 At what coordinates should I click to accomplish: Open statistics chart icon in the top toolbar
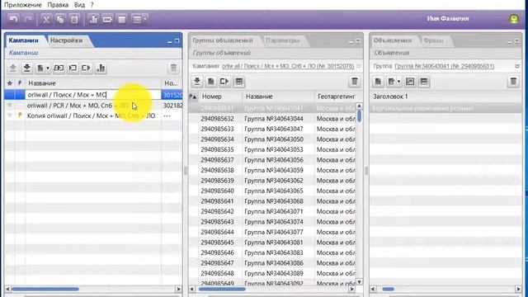click(93, 19)
